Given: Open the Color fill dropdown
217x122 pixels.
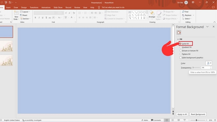Looking at the screenshot, I should point(209,63).
